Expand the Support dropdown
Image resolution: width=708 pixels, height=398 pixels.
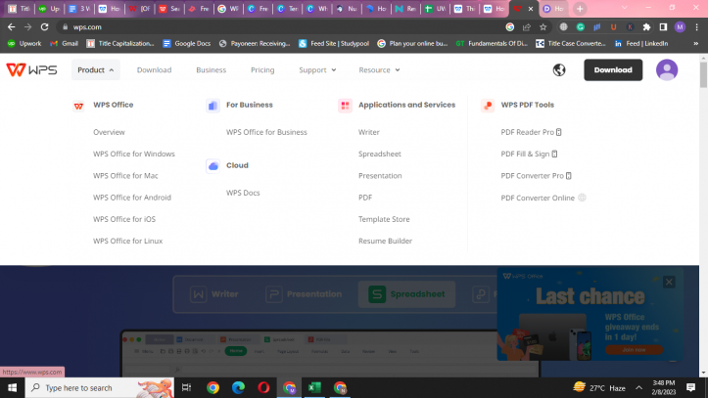point(317,69)
